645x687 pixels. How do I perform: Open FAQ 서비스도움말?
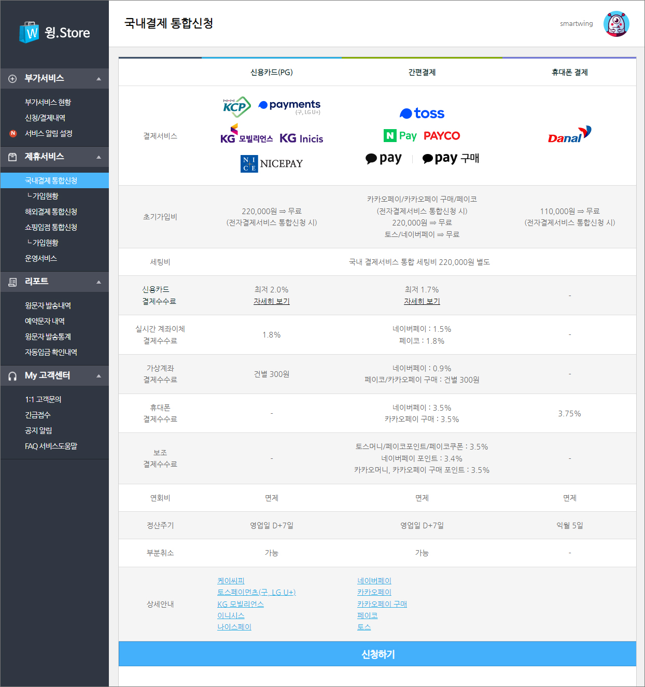point(51,446)
